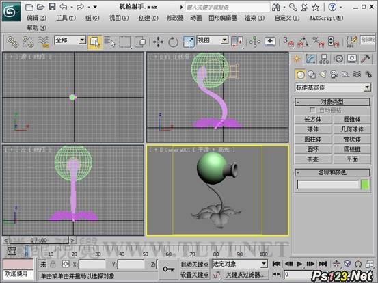The width and height of the screenshot is (378, 283).
Task: Open the 编辑 menu
Action: [36, 18]
